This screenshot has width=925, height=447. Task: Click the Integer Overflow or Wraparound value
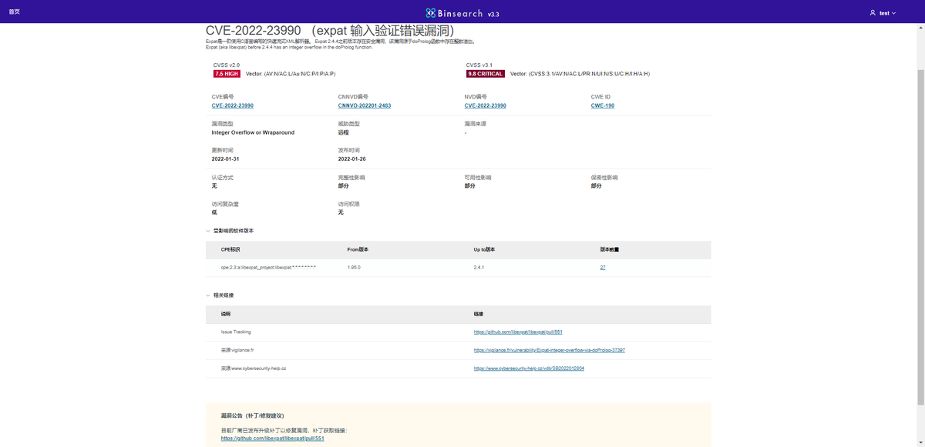pyautogui.click(x=253, y=132)
